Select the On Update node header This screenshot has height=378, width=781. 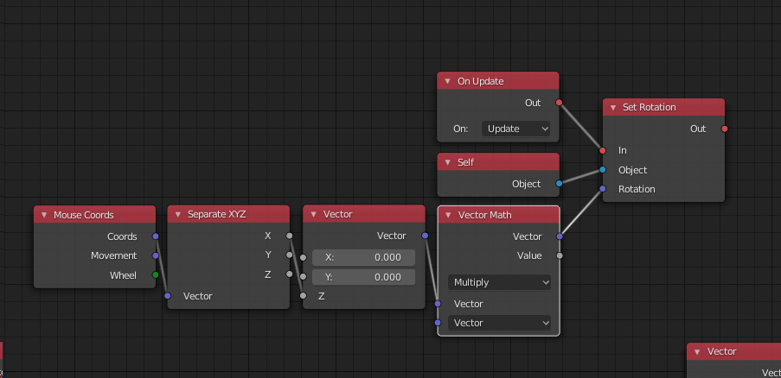498,81
